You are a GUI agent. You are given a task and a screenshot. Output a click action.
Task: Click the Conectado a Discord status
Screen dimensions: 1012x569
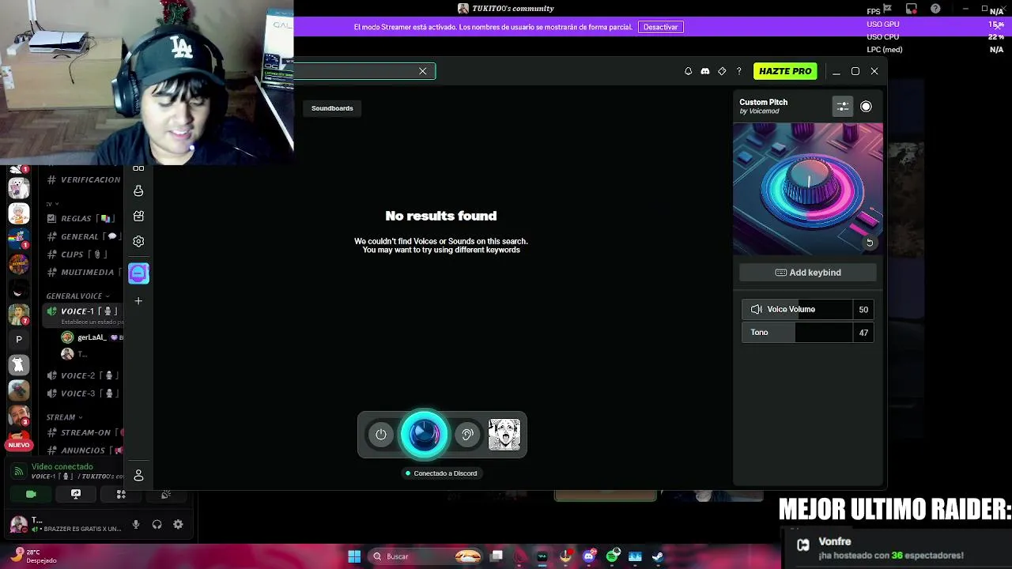pyautogui.click(x=441, y=473)
